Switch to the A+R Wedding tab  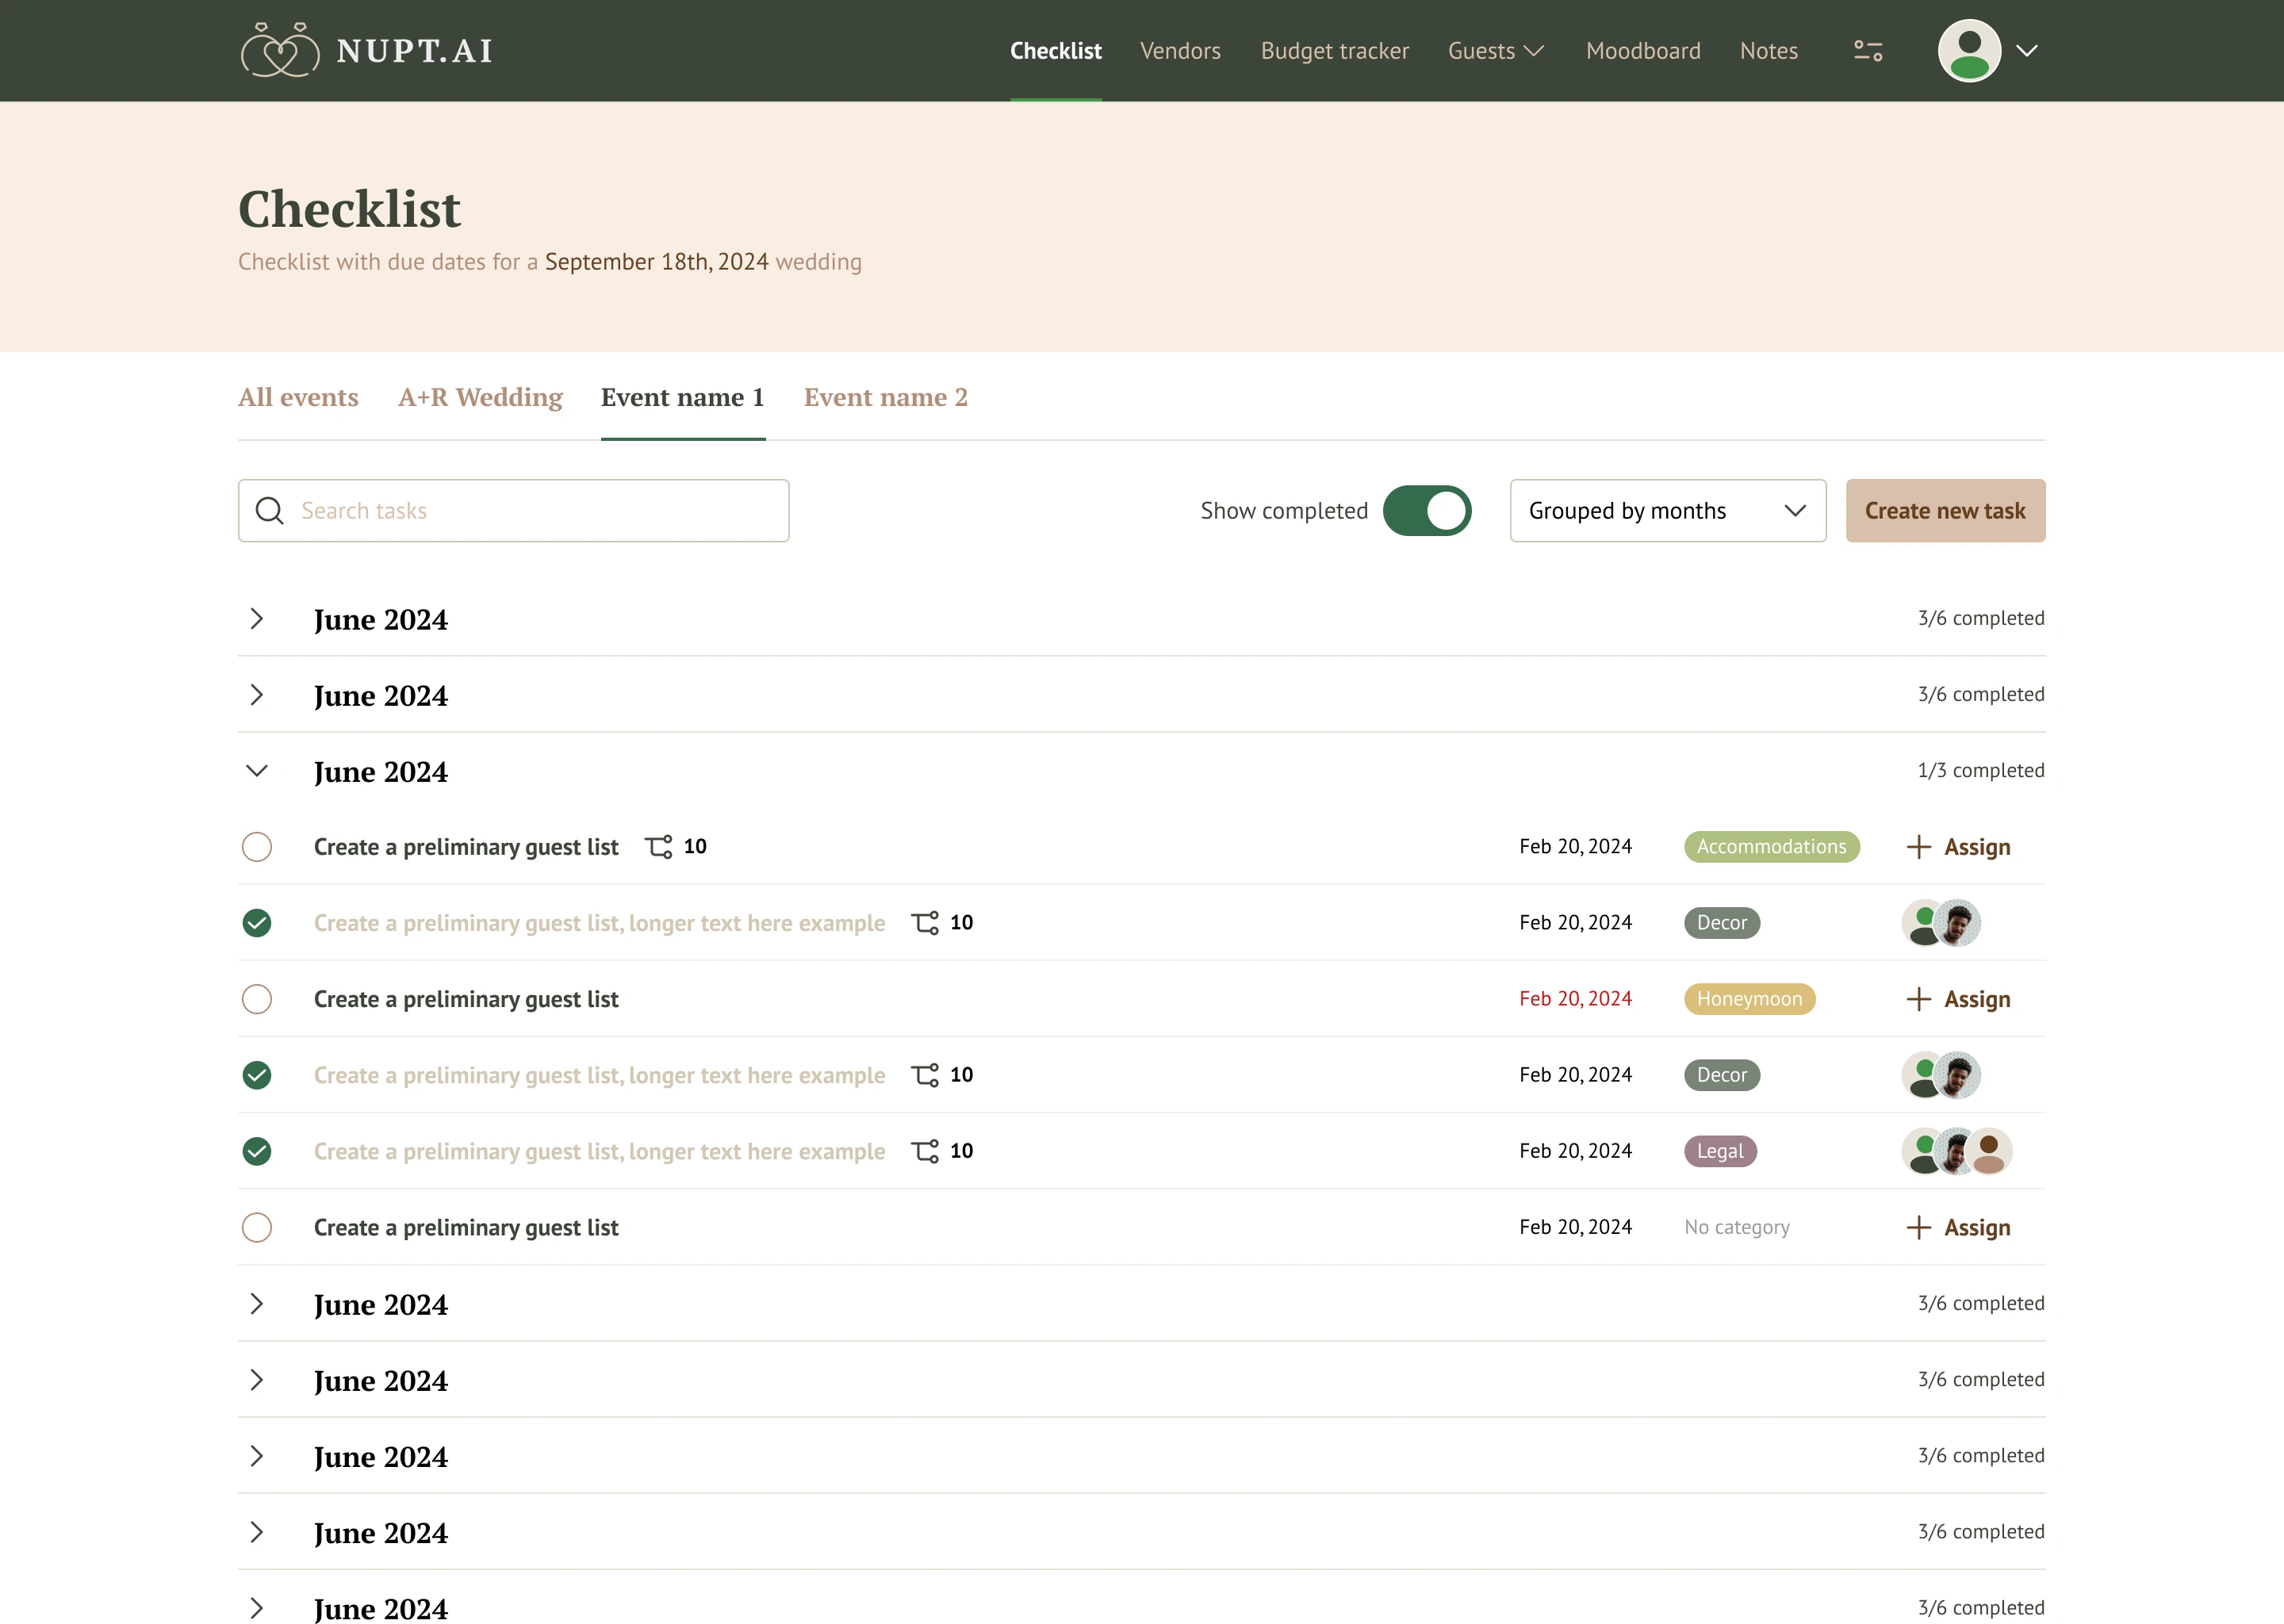(x=480, y=397)
